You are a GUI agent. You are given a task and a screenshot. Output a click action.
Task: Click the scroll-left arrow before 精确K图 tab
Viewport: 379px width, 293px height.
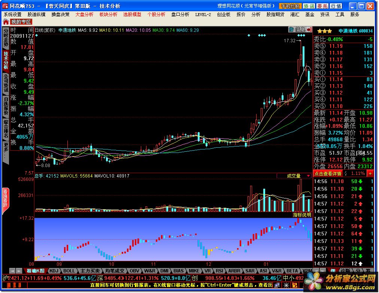(x=13, y=271)
